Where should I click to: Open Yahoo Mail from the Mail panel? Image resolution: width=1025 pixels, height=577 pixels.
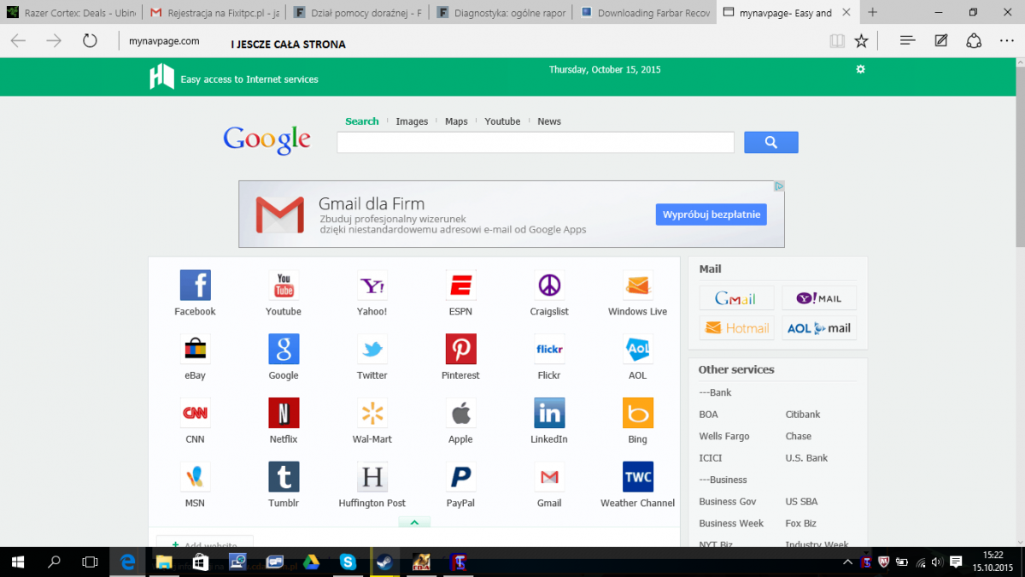[819, 298]
